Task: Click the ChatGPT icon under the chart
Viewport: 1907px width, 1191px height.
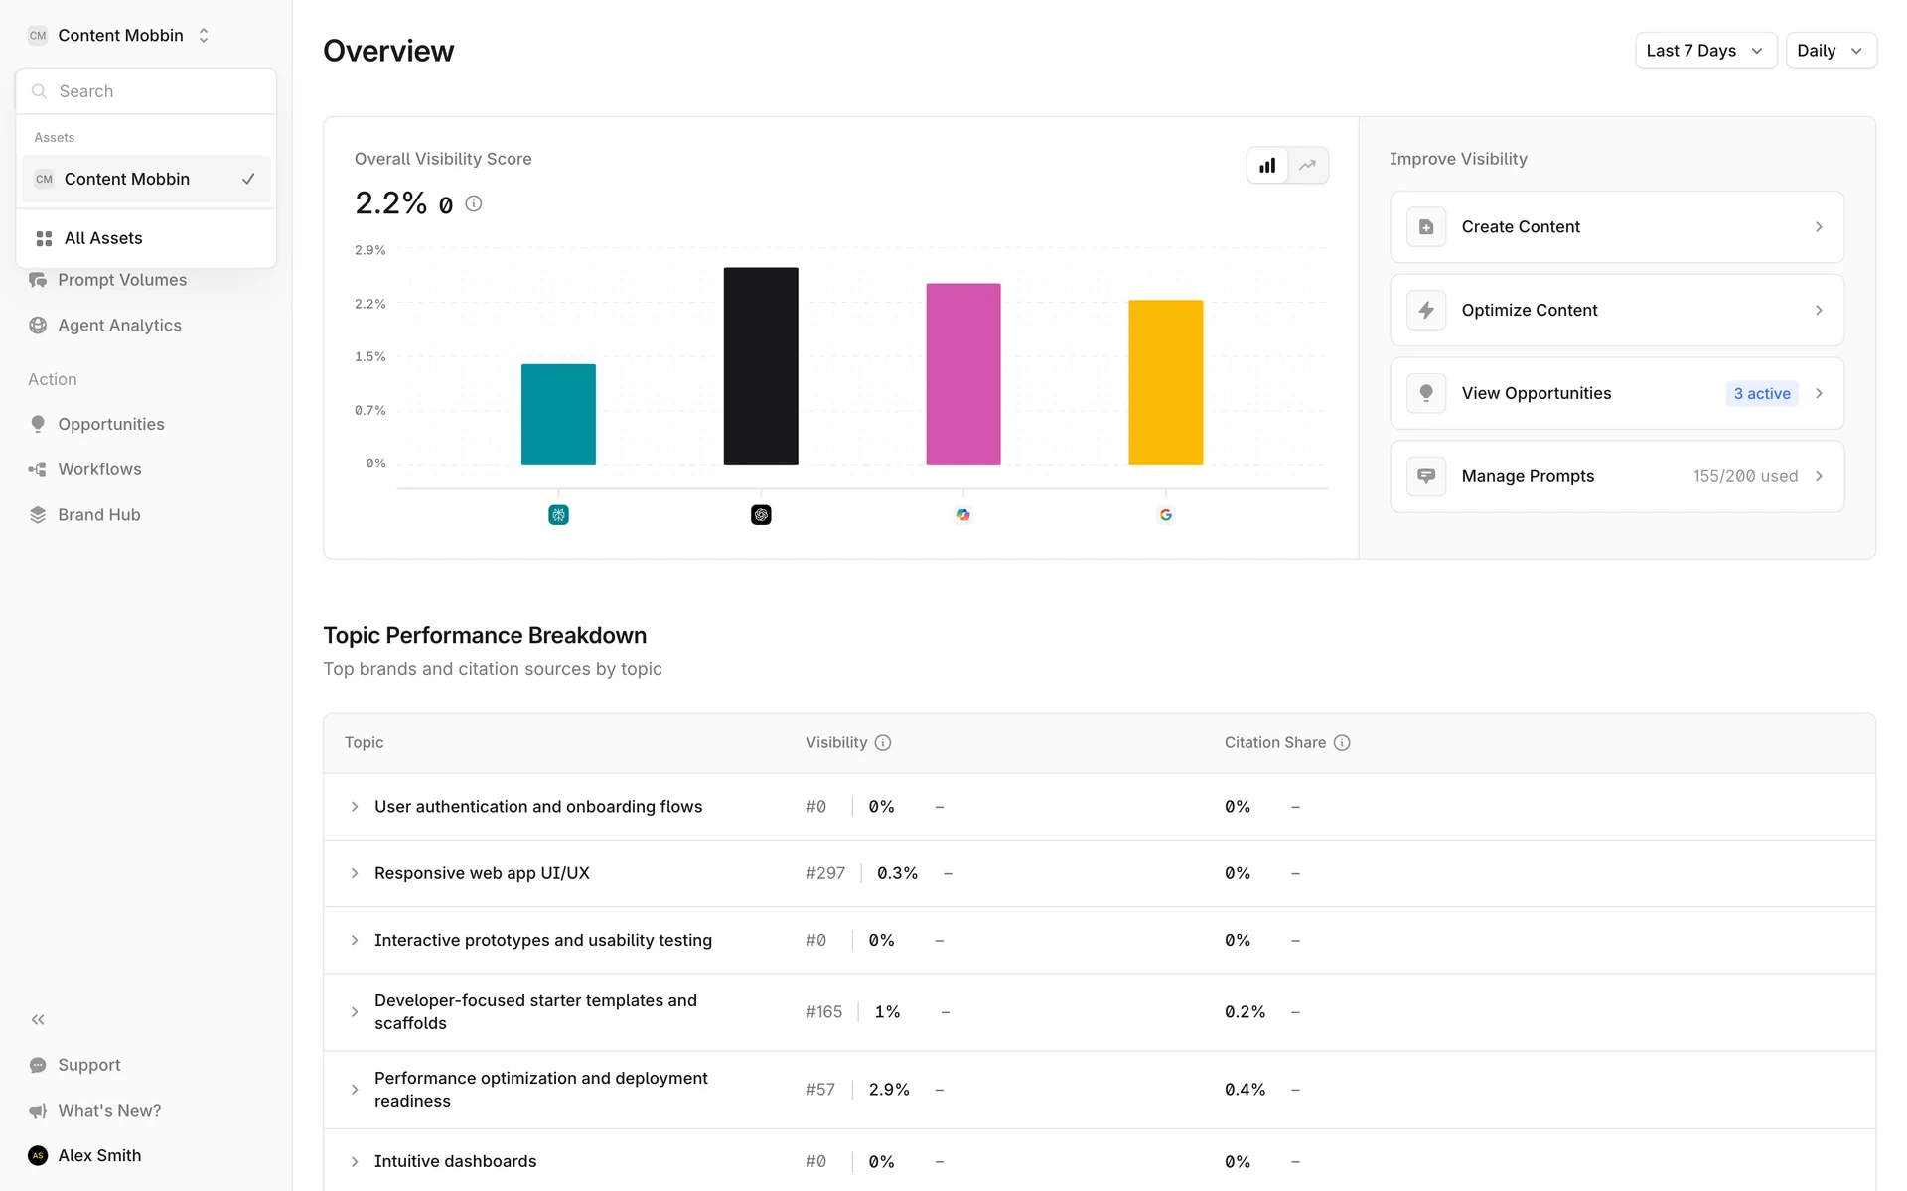Action: click(x=761, y=514)
